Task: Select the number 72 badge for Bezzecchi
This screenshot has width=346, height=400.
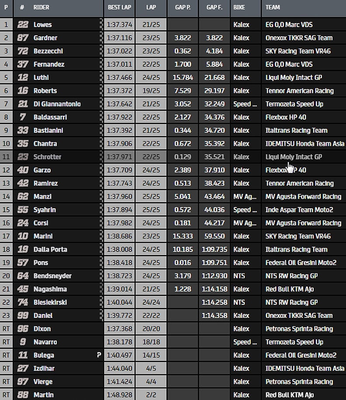Action: (x=23, y=51)
